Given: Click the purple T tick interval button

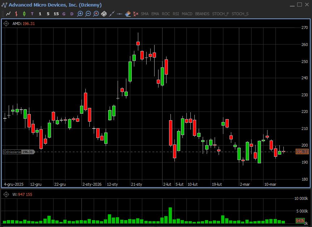Looking at the screenshot, I should coord(32,14).
